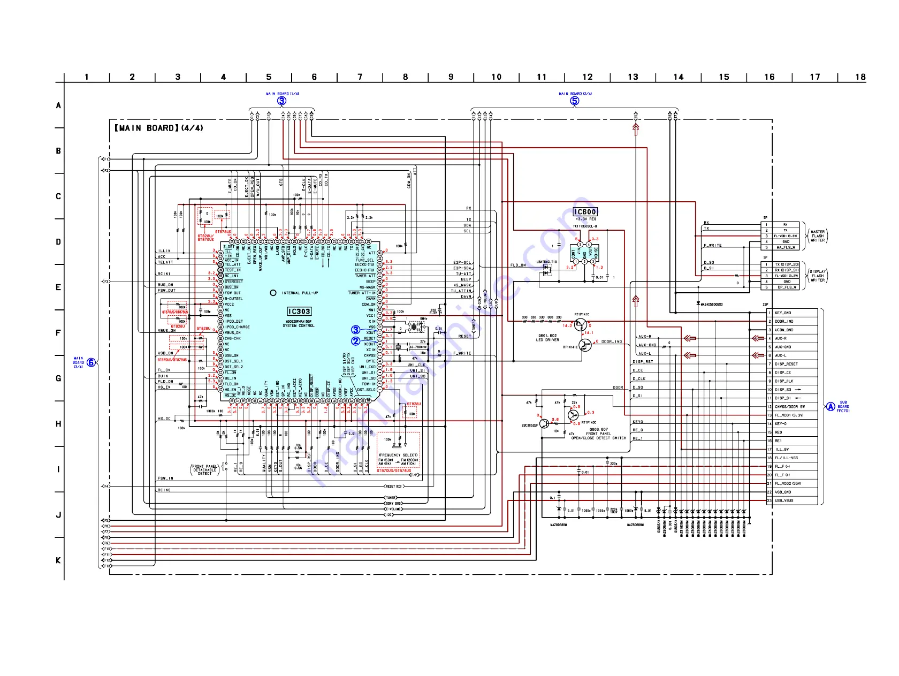This screenshot has width=899, height=676.
Task: Click ILL_BV on connector pin 17
Action: click(x=782, y=450)
